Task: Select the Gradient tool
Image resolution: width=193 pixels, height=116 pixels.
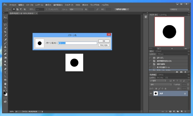Action: click(5, 58)
